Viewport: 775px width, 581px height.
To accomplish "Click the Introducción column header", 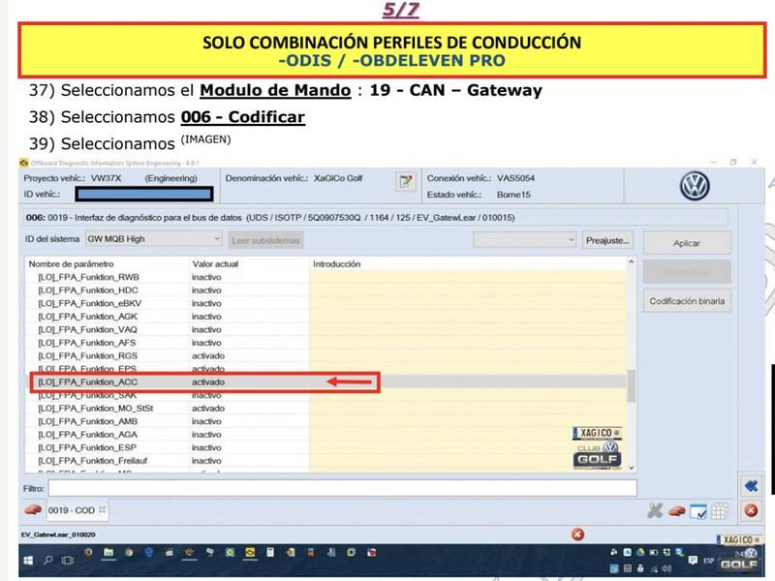I will click(336, 264).
